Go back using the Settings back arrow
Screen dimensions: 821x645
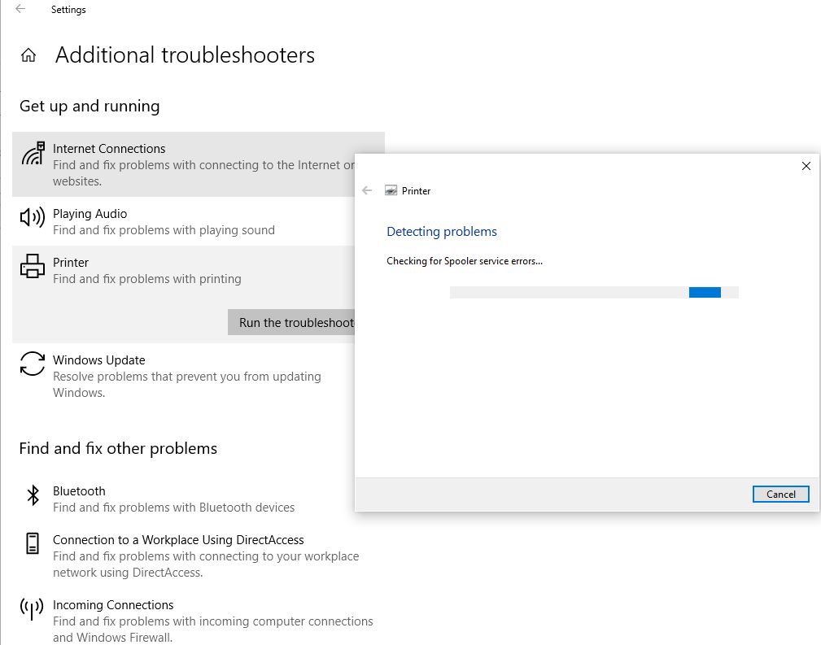[x=20, y=9]
